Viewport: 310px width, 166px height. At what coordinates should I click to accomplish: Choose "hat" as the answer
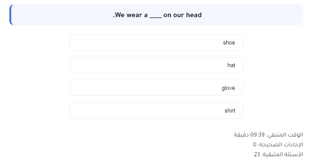coord(156,65)
